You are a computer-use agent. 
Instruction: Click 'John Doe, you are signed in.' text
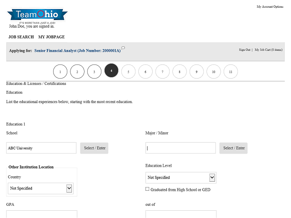32,26
